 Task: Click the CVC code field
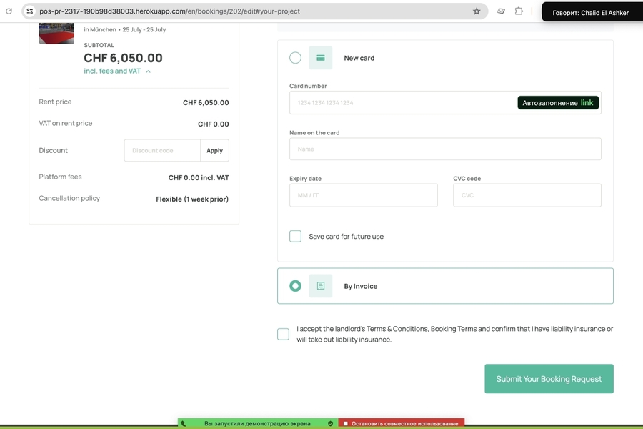point(527,195)
